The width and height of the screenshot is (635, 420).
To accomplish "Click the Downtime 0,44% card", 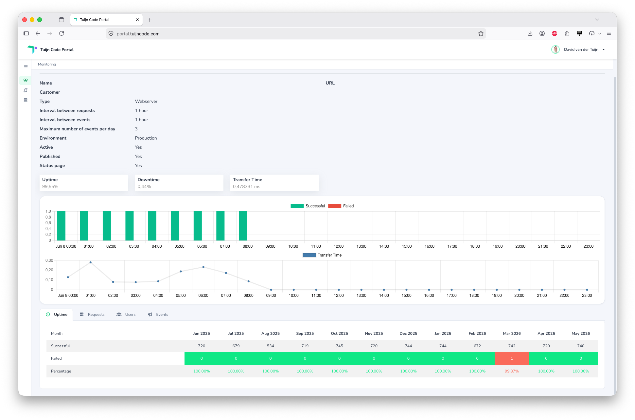I will (179, 183).
